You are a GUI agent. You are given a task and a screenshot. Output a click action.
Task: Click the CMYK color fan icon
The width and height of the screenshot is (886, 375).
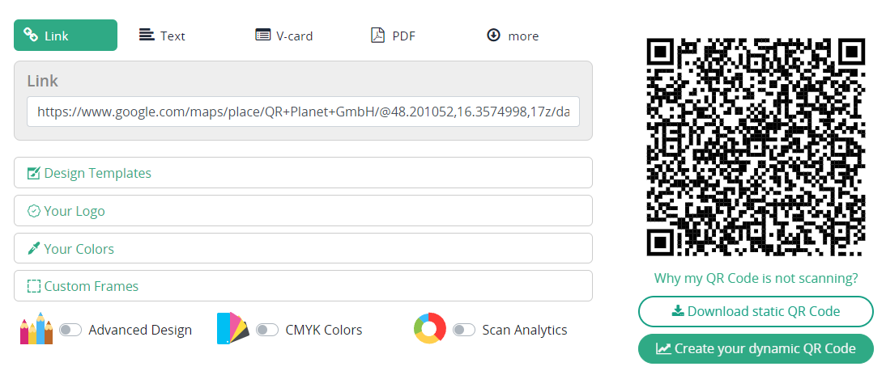tap(232, 328)
